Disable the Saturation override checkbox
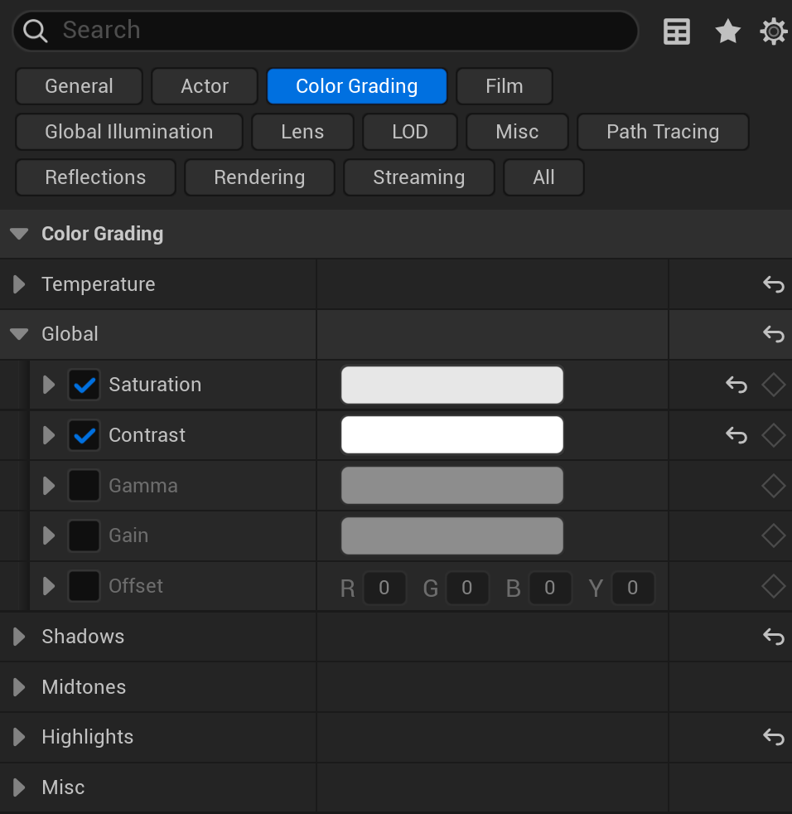The image size is (792, 814). click(84, 385)
